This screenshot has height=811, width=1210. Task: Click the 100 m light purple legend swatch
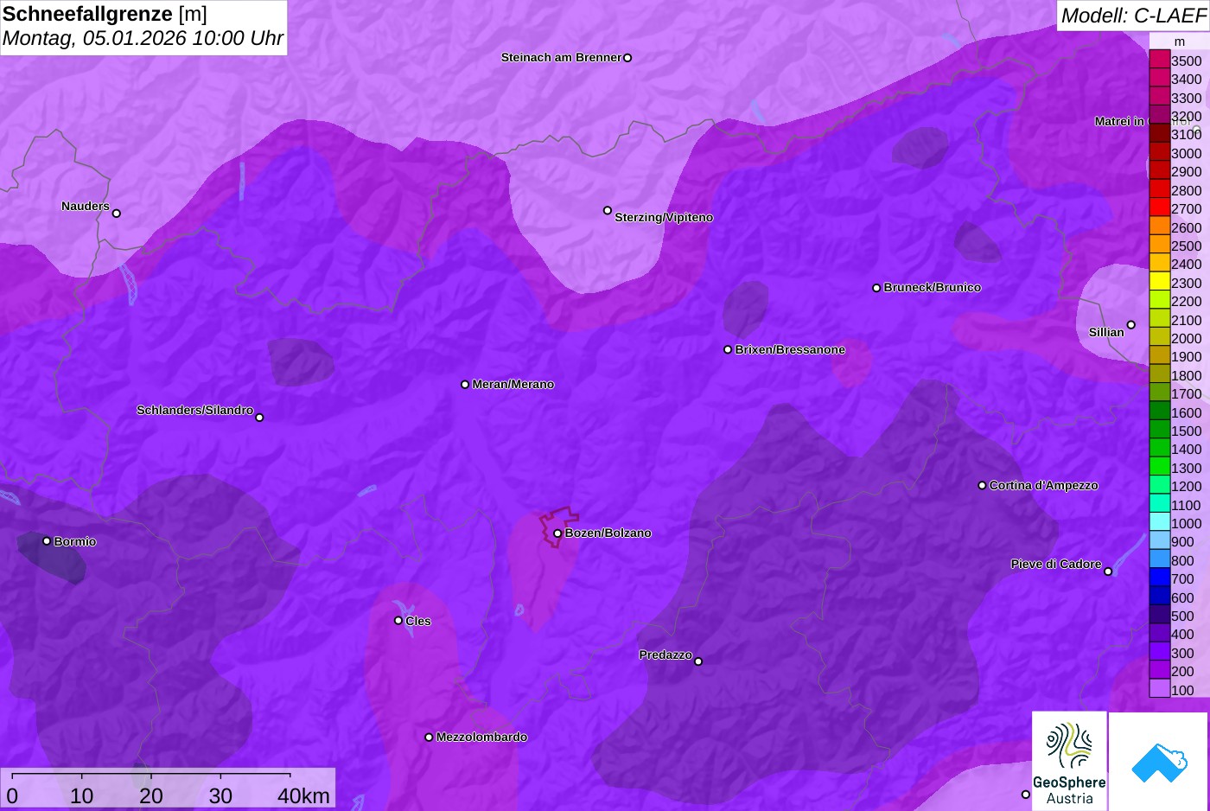click(x=1159, y=688)
